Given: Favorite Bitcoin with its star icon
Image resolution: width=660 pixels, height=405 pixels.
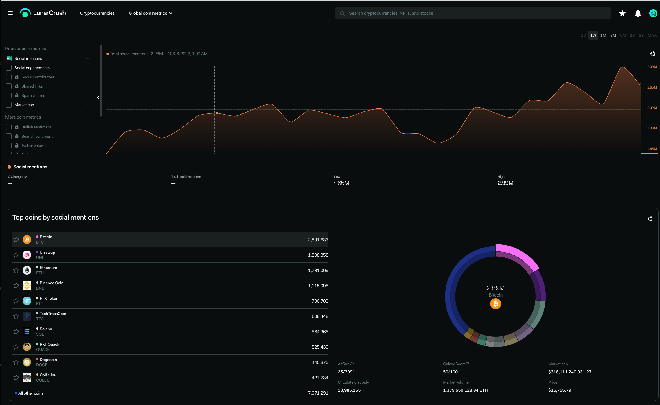Looking at the screenshot, I should pos(16,240).
